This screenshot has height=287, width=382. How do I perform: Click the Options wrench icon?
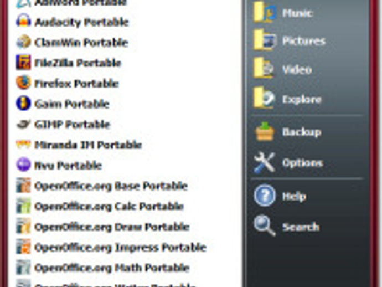265,162
